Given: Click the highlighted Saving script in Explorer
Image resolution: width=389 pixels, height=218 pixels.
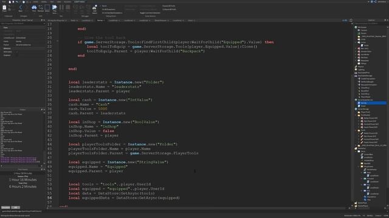Looking at the screenshot, I should tap(371, 103).
